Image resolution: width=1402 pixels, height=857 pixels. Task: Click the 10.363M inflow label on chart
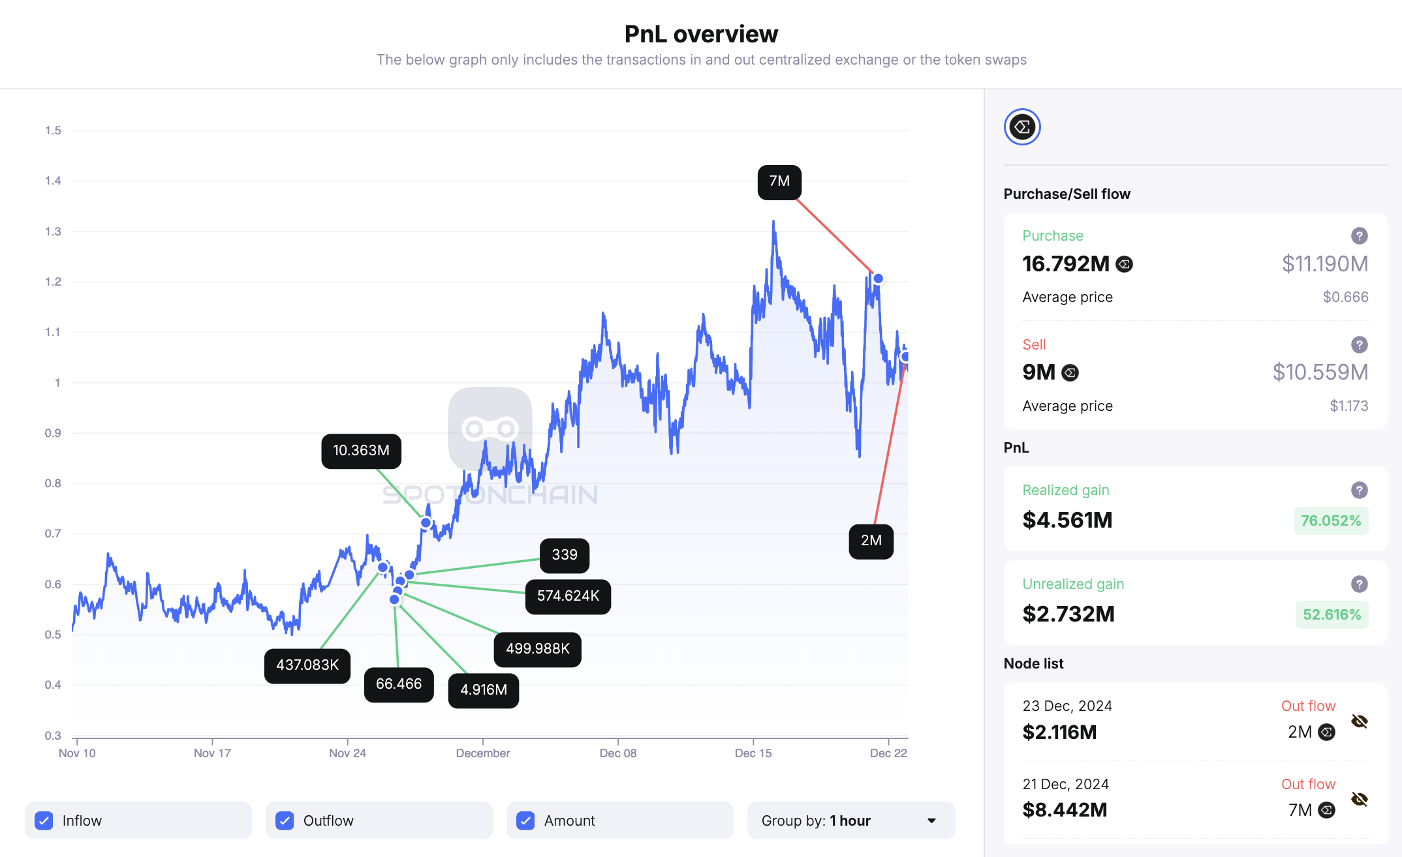(x=361, y=451)
